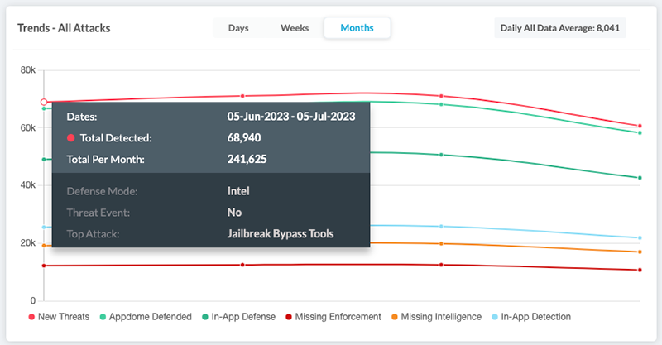
Task: Select the Weeks tab
Action: click(x=295, y=28)
